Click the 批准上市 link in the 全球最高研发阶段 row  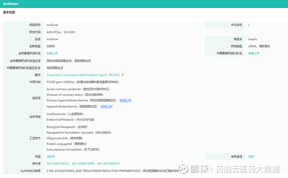pos(52,53)
